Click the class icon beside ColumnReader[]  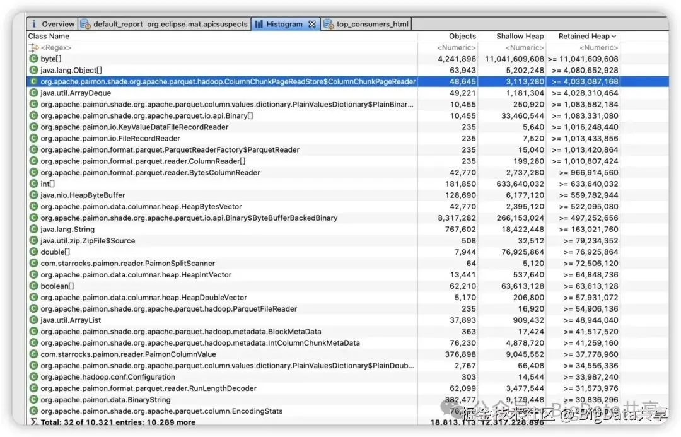point(33,161)
